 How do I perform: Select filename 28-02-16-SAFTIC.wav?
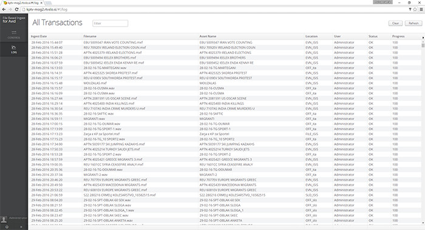coord(98,113)
